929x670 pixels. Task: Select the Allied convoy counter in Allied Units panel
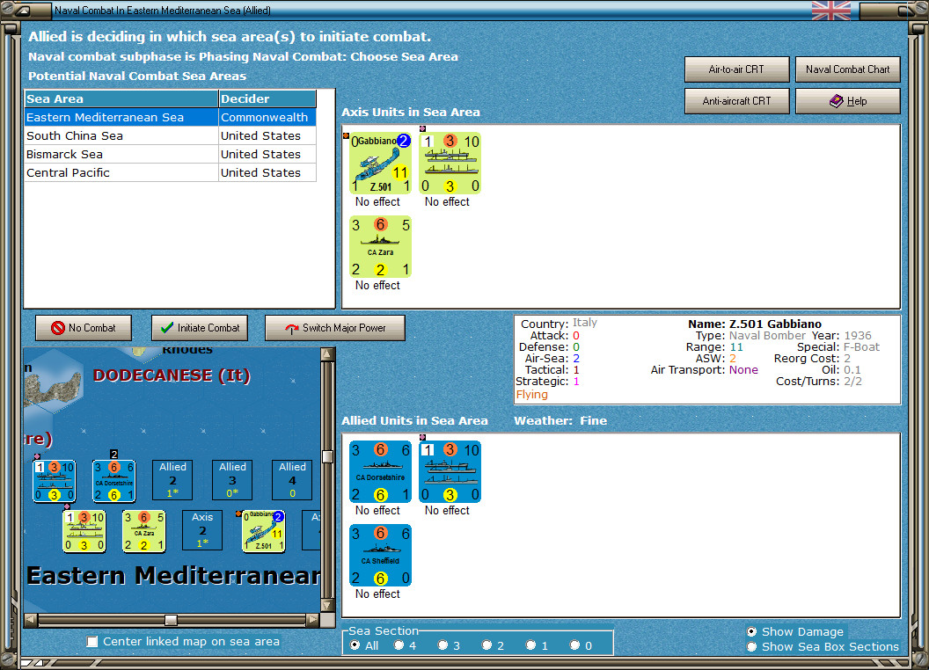point(450,471)
